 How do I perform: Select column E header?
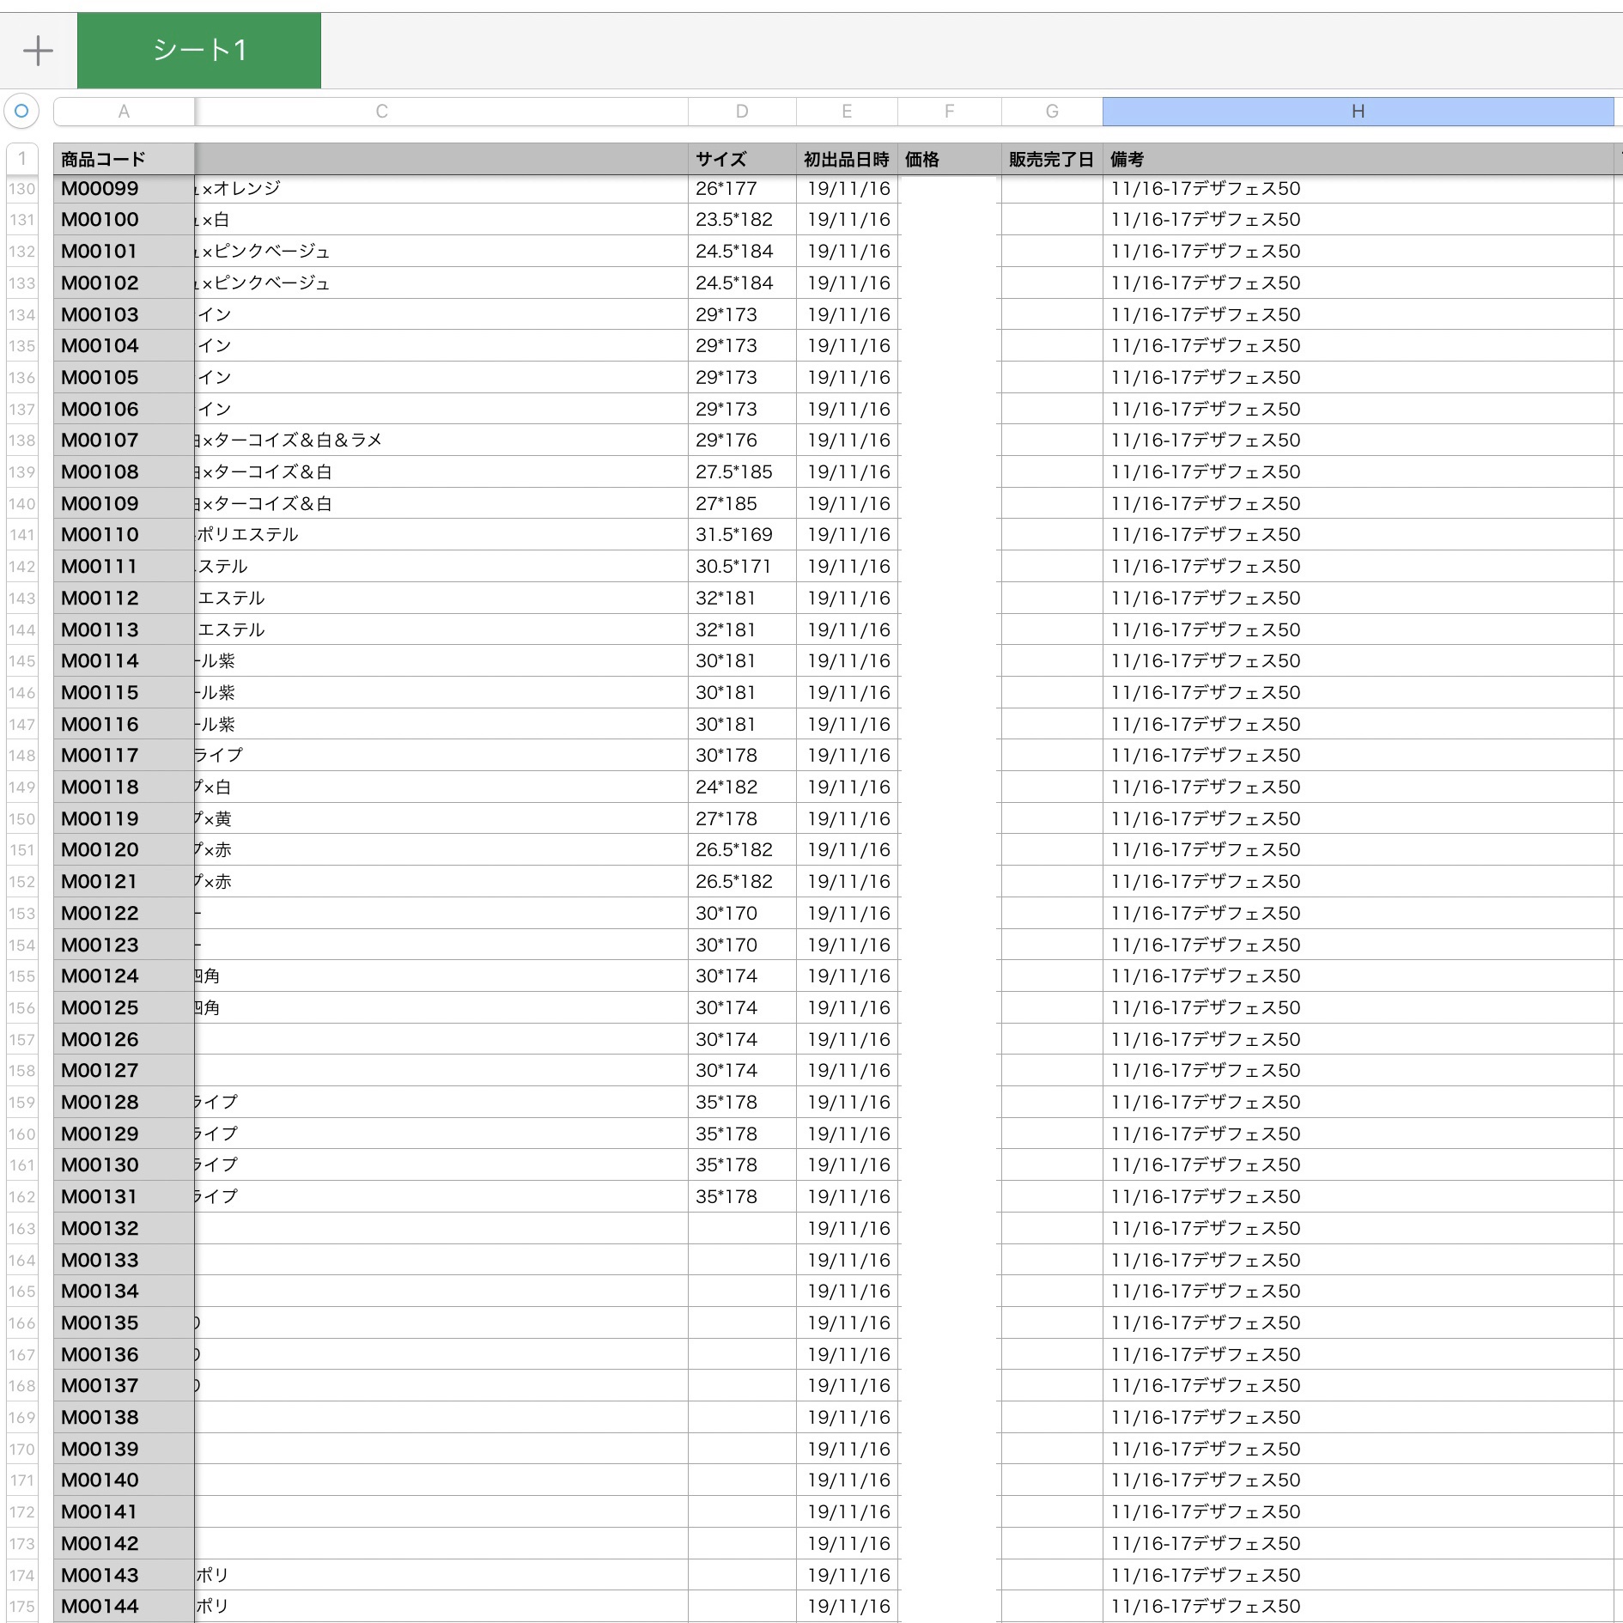point(847,112)
